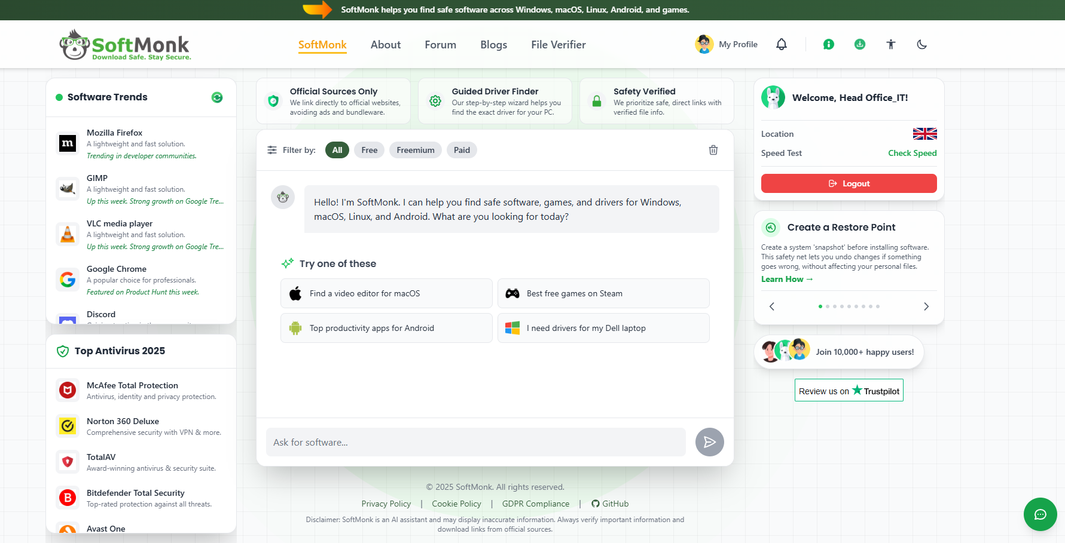Select the Free filter option
This screenshot has height=543, width=1065.
[369, 150]
